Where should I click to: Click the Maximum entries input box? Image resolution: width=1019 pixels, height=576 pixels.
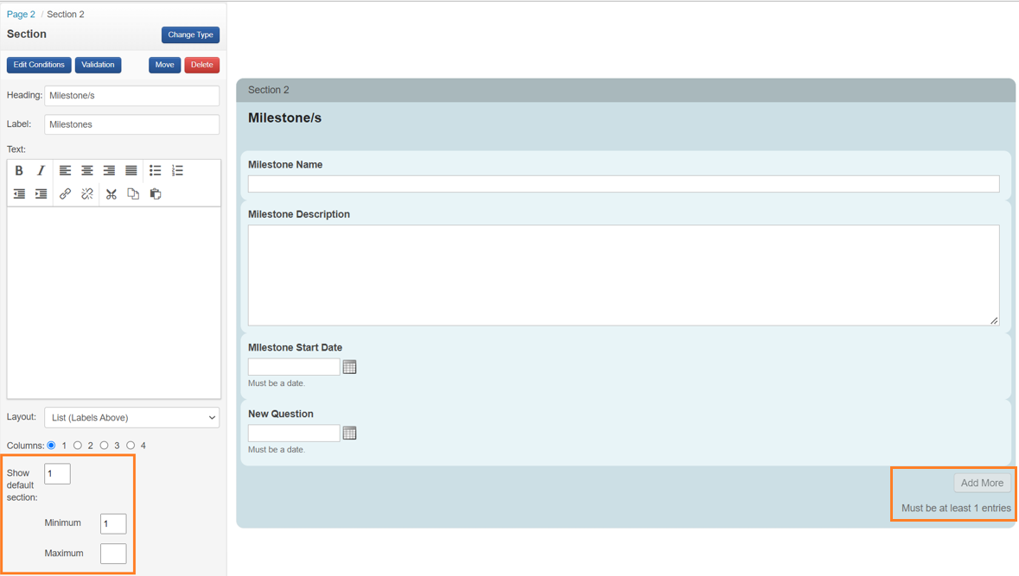(113, 554)
